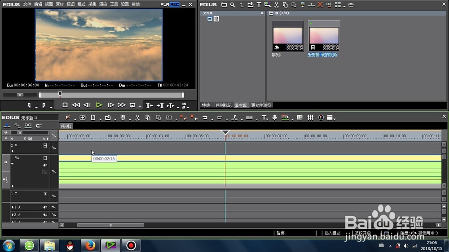This screenshot has width=449, height=252.
Task: Expand the 2 V track triangle
Action: pyautogui.click(x=13, y=151)
